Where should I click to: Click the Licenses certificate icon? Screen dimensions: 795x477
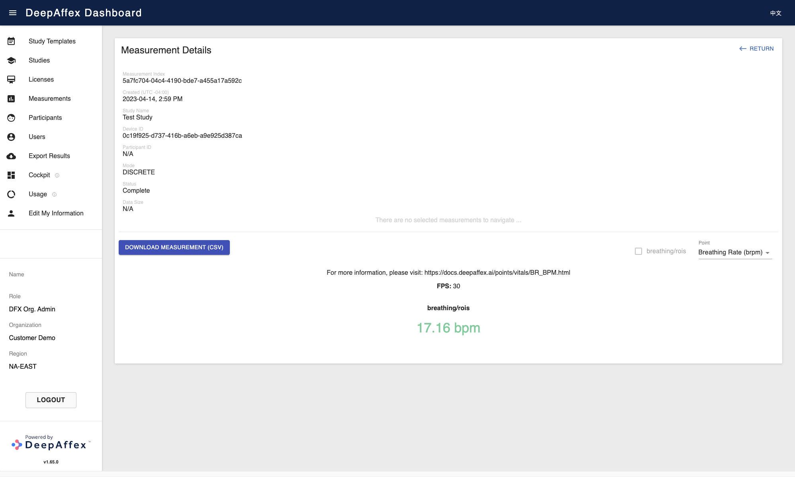11,80
